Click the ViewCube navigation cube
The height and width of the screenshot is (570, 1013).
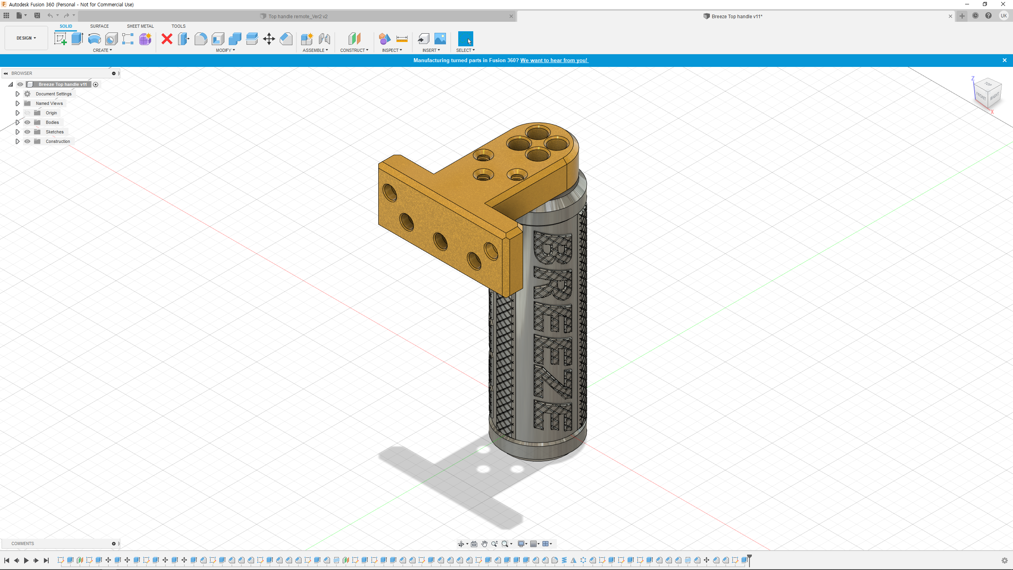click(988, 93)
